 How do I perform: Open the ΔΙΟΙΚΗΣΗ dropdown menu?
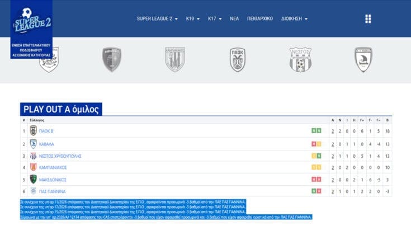coord(294,18)
